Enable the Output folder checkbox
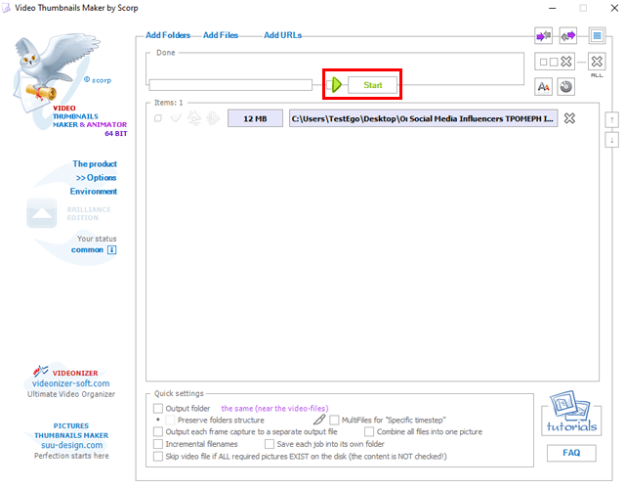625x489 pixels. click(x=158, y=408)
